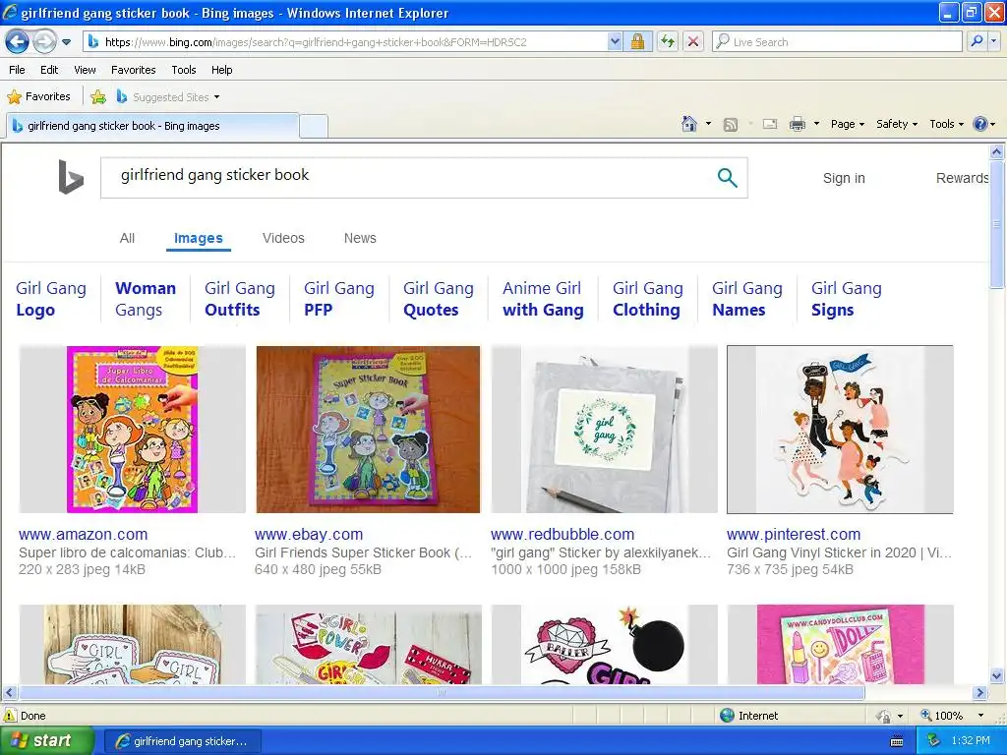Click Add to Favorites Bar icon
This screenshot has height=755, width=1007.
click(98, 97)
